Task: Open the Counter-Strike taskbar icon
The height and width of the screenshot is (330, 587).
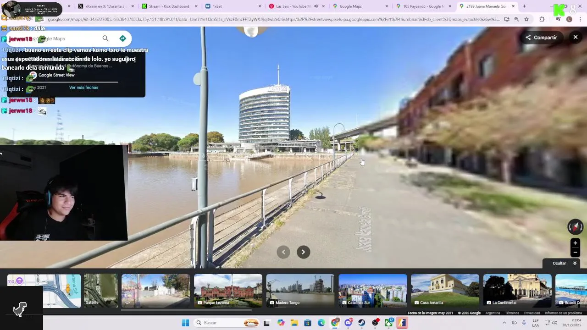Action: click(x=402, y=323)
